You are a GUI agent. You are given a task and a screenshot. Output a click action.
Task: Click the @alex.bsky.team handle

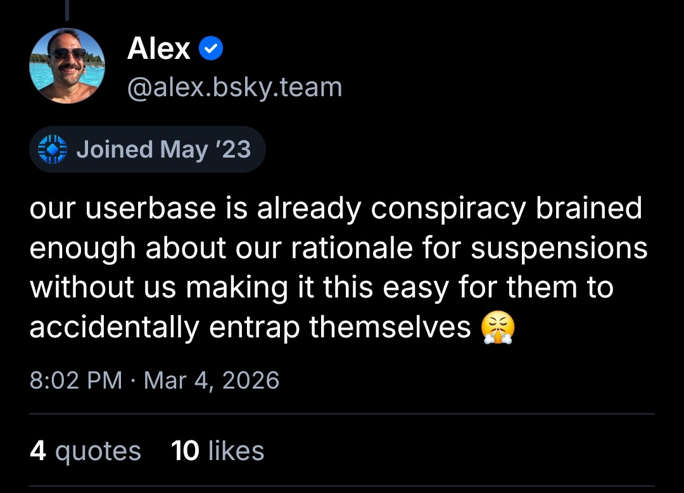point(234,87)
